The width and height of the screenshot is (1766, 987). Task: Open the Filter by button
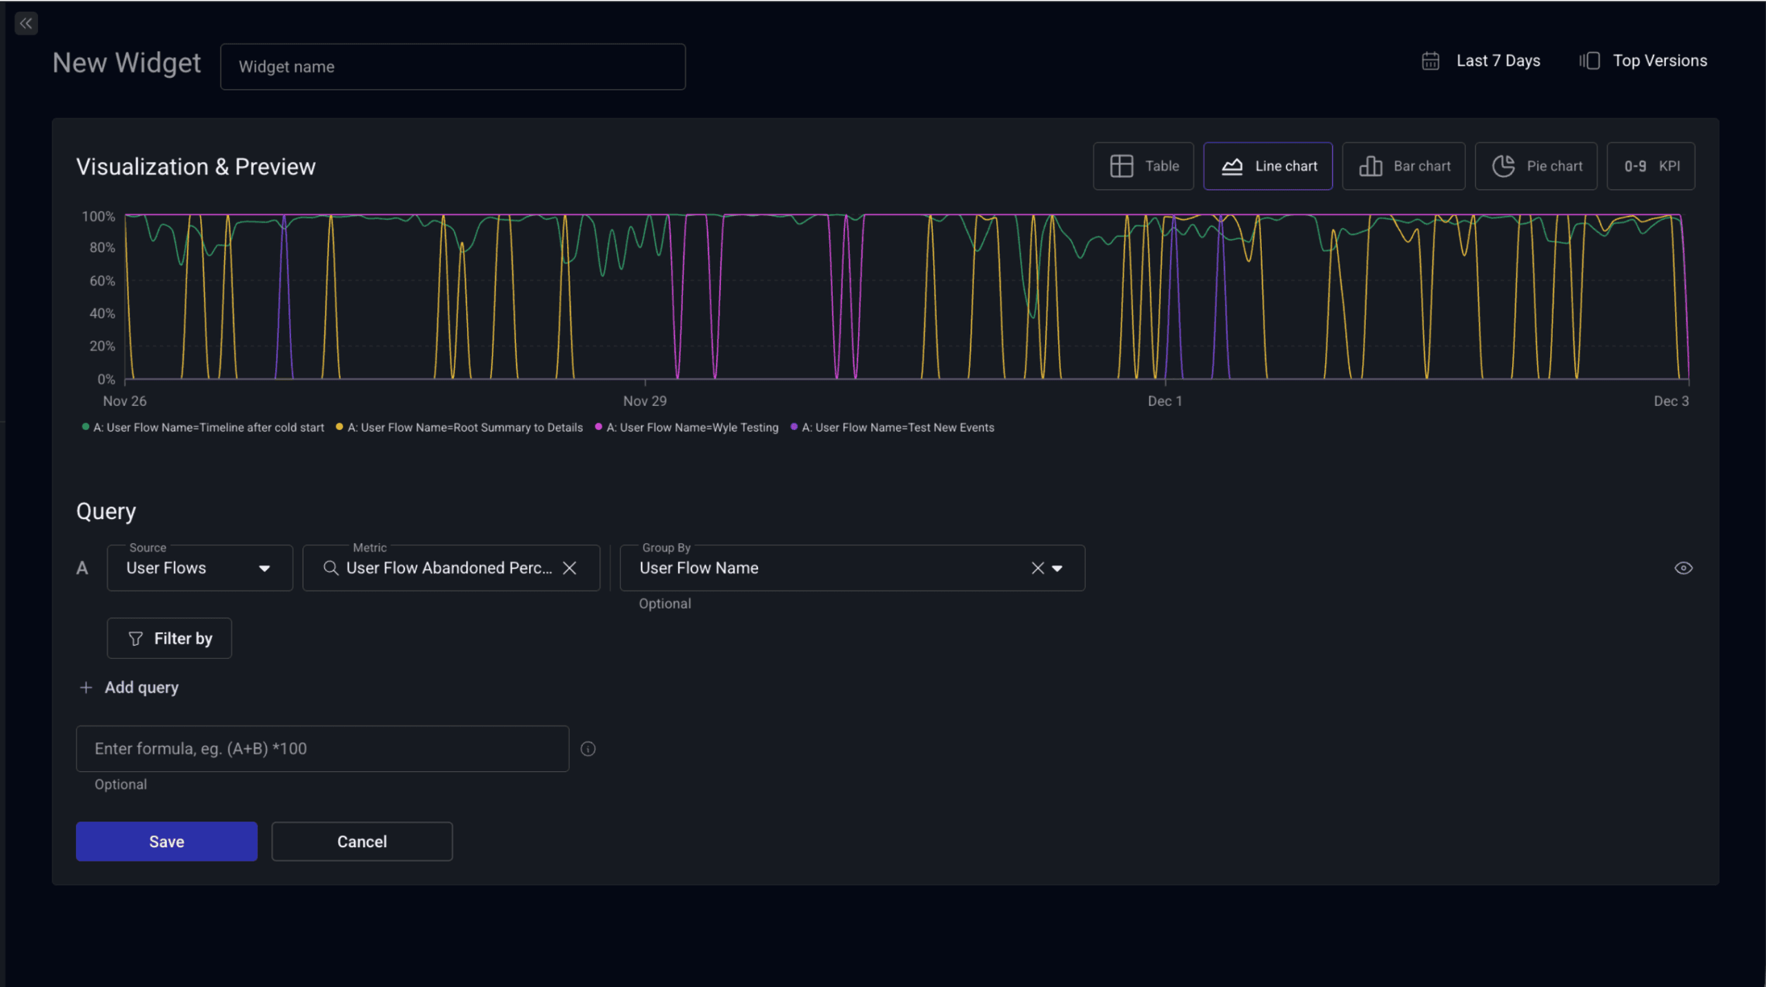point(169,638)
